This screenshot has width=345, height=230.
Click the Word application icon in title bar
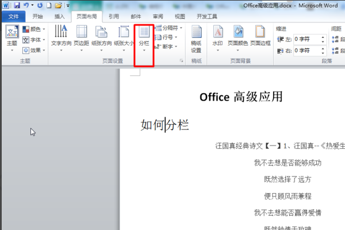[6, 5]
